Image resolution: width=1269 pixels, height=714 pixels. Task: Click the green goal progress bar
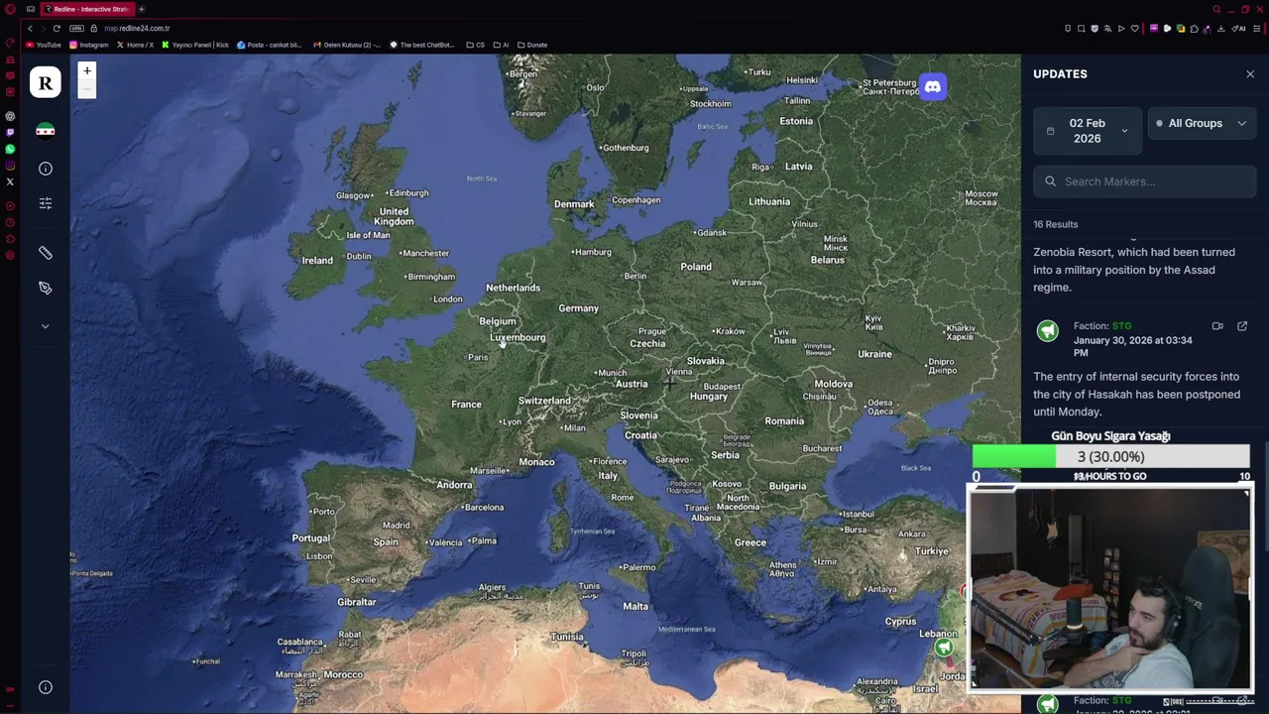click(1110, 456)
